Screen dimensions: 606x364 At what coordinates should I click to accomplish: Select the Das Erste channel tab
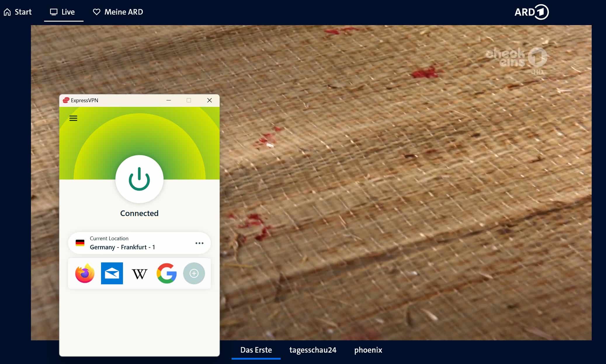point(256,350)
